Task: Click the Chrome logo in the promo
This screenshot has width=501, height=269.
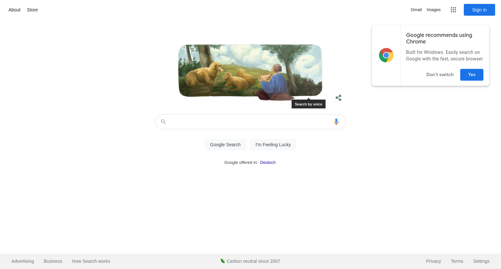Action: coord(386,55)
